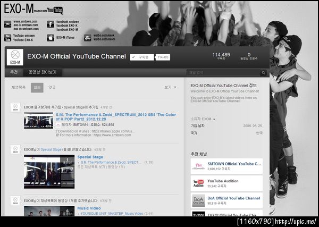Click the www.smtown.com link
The image size is (319, 227).
pos(26,21)
